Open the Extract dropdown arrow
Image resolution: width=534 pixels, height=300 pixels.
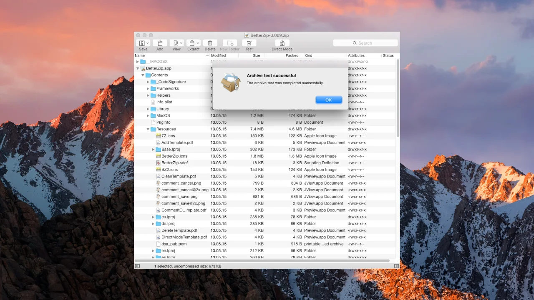pyautogui.click(x=198, y=43)
